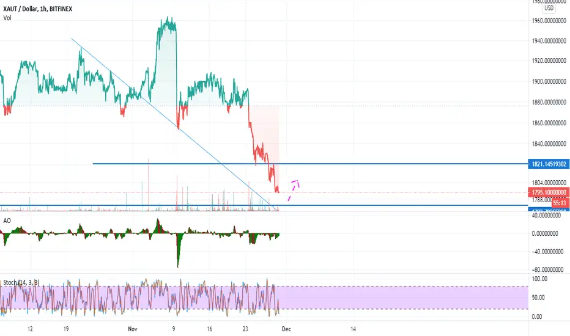Image resolution: width=570 pixels, height=336 pixels.
Task: Select the Stoch (14, 3, 3) indicator label
Action: point(21,282)
